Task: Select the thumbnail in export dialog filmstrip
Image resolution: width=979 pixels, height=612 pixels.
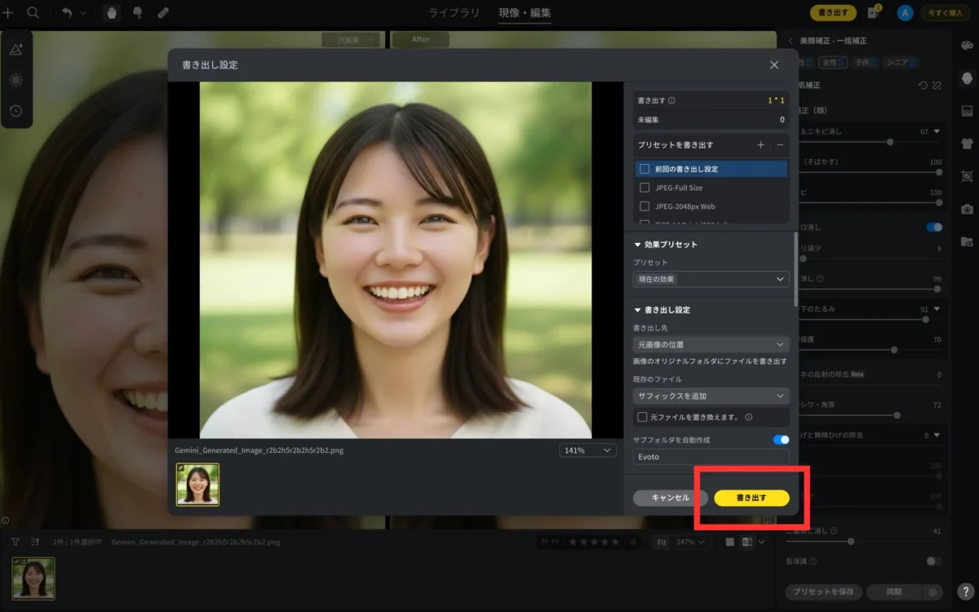Action: pos(197,485)
